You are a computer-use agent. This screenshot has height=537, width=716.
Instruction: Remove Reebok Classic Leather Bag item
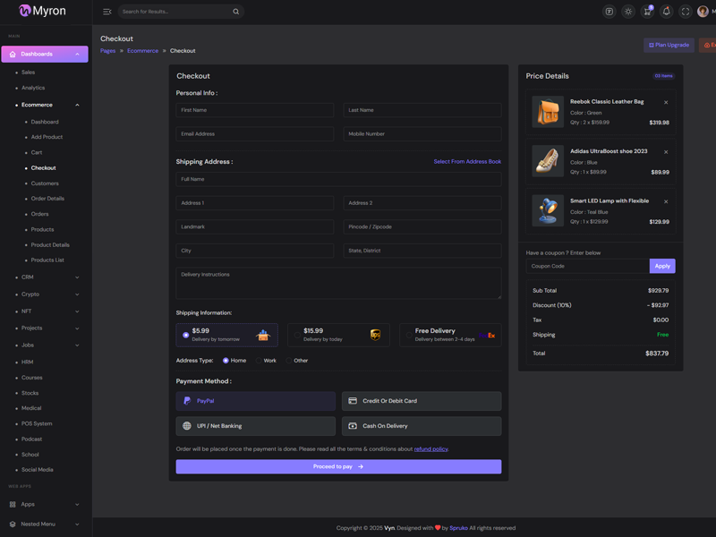(666, 103)
